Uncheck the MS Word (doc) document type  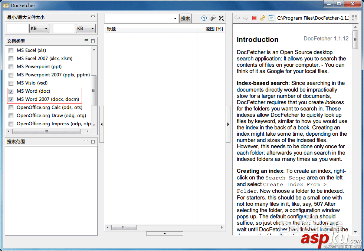[11, 91]
